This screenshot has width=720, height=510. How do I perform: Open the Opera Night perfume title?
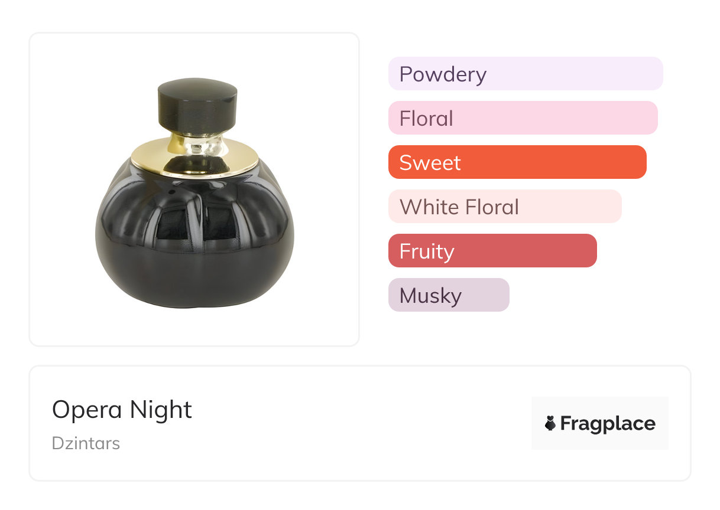coord(122,410)
